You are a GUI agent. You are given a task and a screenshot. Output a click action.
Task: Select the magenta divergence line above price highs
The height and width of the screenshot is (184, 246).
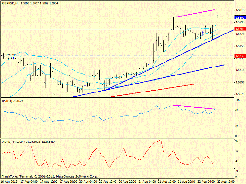coord(194,14)
